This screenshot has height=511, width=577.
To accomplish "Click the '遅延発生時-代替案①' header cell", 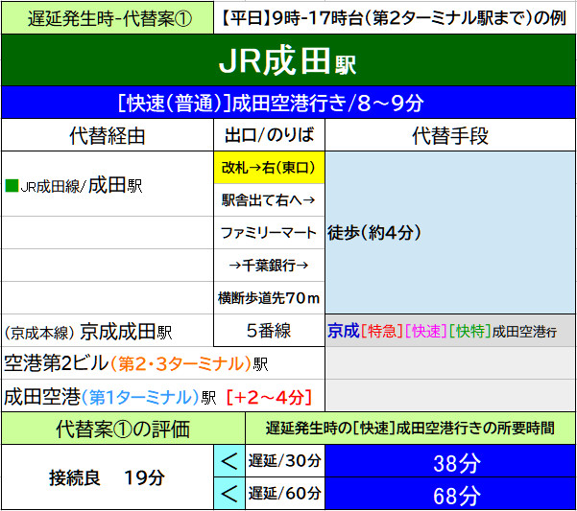I will (x=108, y=17).
